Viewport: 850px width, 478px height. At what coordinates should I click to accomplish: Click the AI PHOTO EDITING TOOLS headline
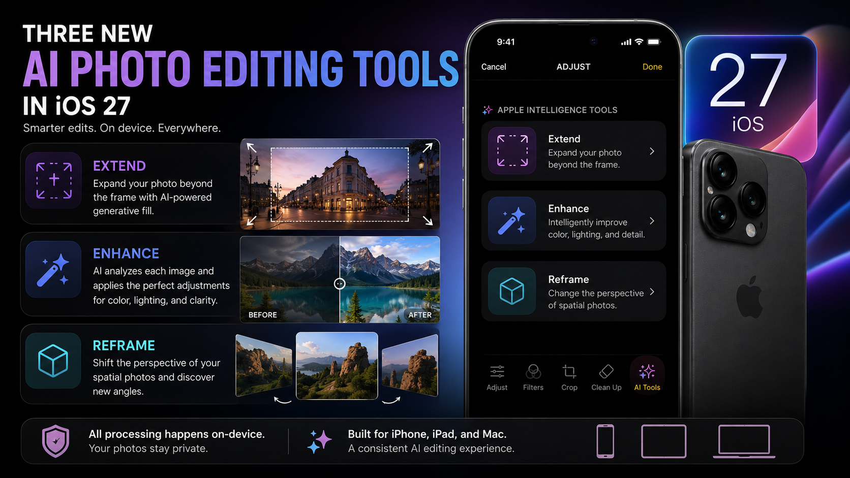pyautogui.click(x=240, y=69)
